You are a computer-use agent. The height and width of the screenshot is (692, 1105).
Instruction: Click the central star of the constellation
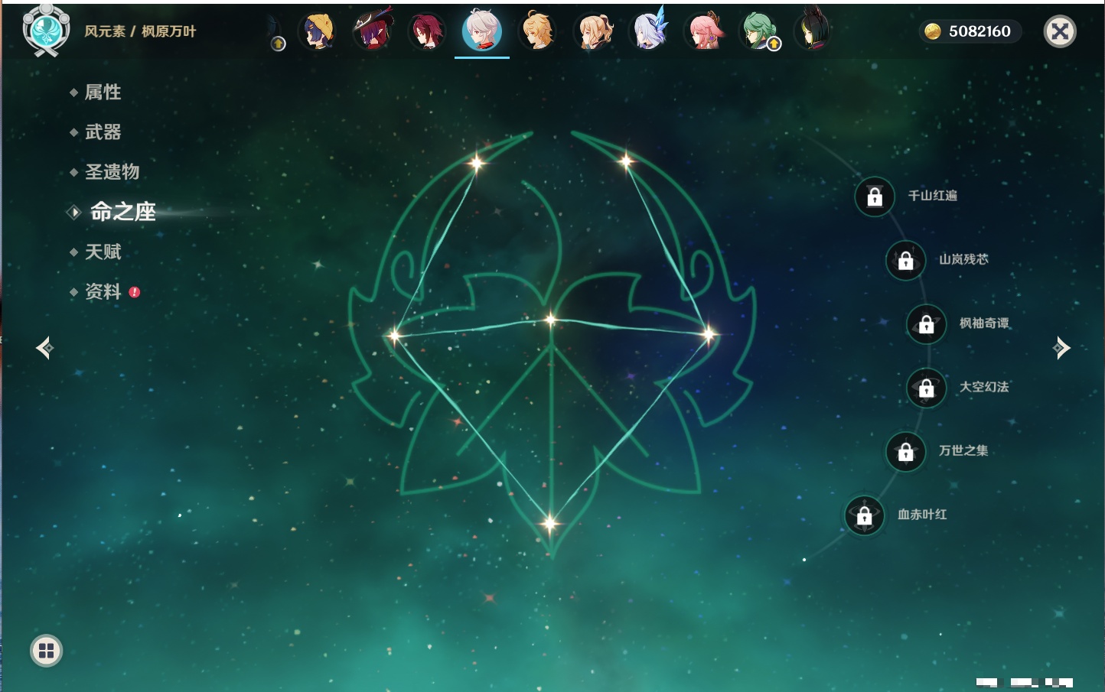point(551,320)
